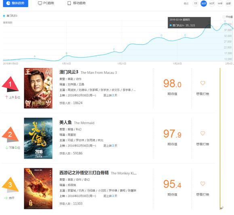
Task: Click the English title The Mermaid
Action: 84,123
